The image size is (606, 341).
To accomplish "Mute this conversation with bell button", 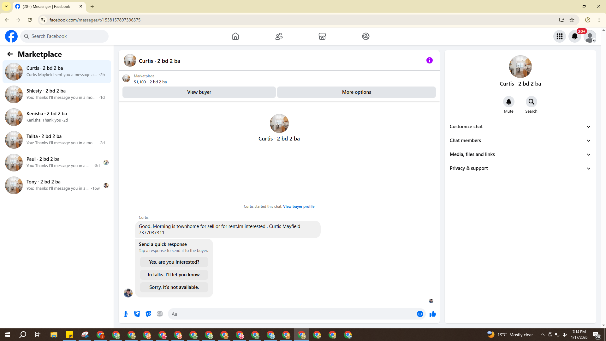I will point(508,102).
